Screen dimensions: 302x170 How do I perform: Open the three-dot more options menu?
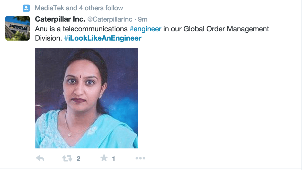(140, 158)
